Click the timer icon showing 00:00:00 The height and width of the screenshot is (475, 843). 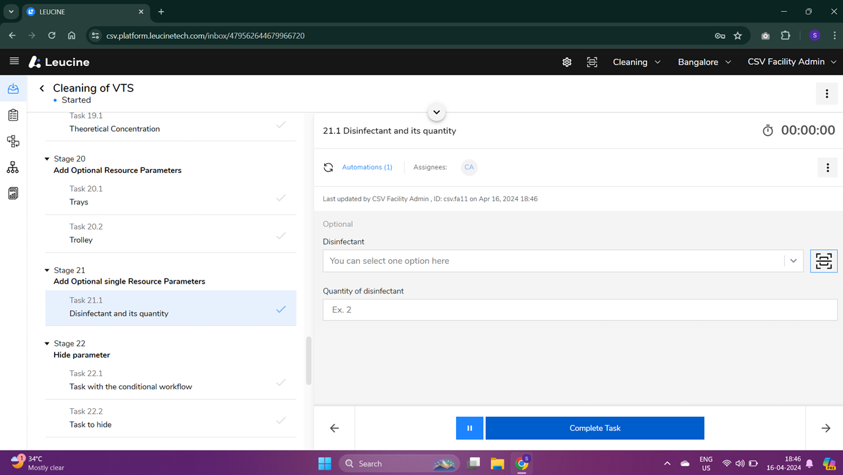click(x=767, y=130)
